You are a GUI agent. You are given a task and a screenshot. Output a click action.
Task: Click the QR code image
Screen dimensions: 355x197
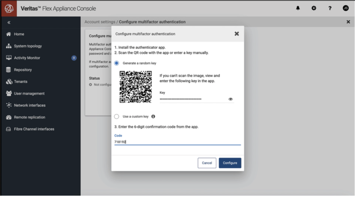pyautogui.click(x=136, y=87)
